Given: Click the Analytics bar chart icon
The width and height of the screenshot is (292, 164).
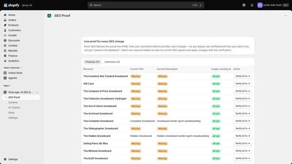Looking at the screenshot, I should [x=5, y=61].
